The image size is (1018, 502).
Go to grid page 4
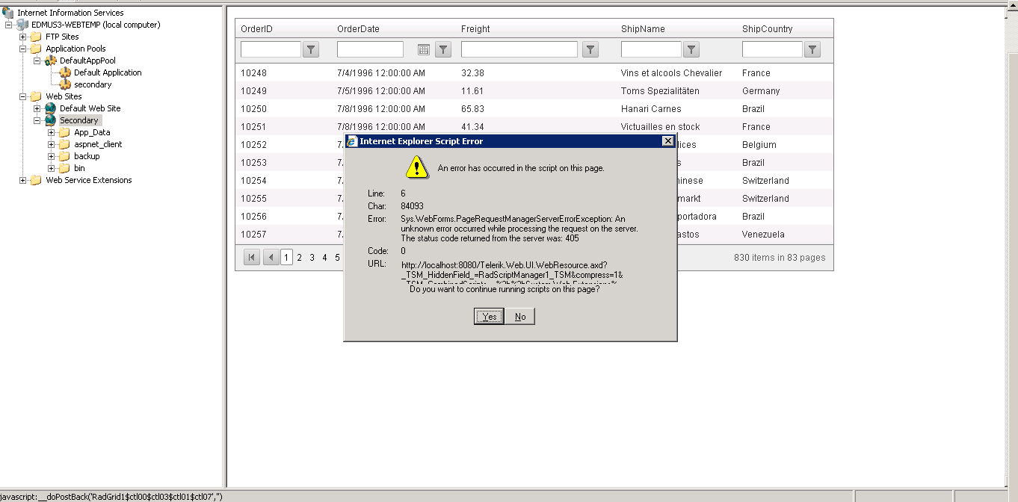click(325, 258)
